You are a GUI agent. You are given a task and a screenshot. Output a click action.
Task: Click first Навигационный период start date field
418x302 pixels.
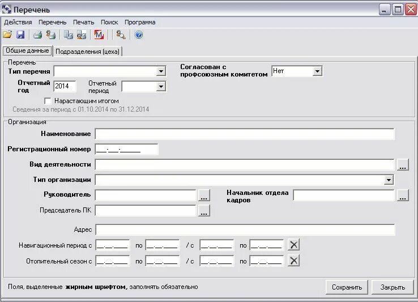113,245
